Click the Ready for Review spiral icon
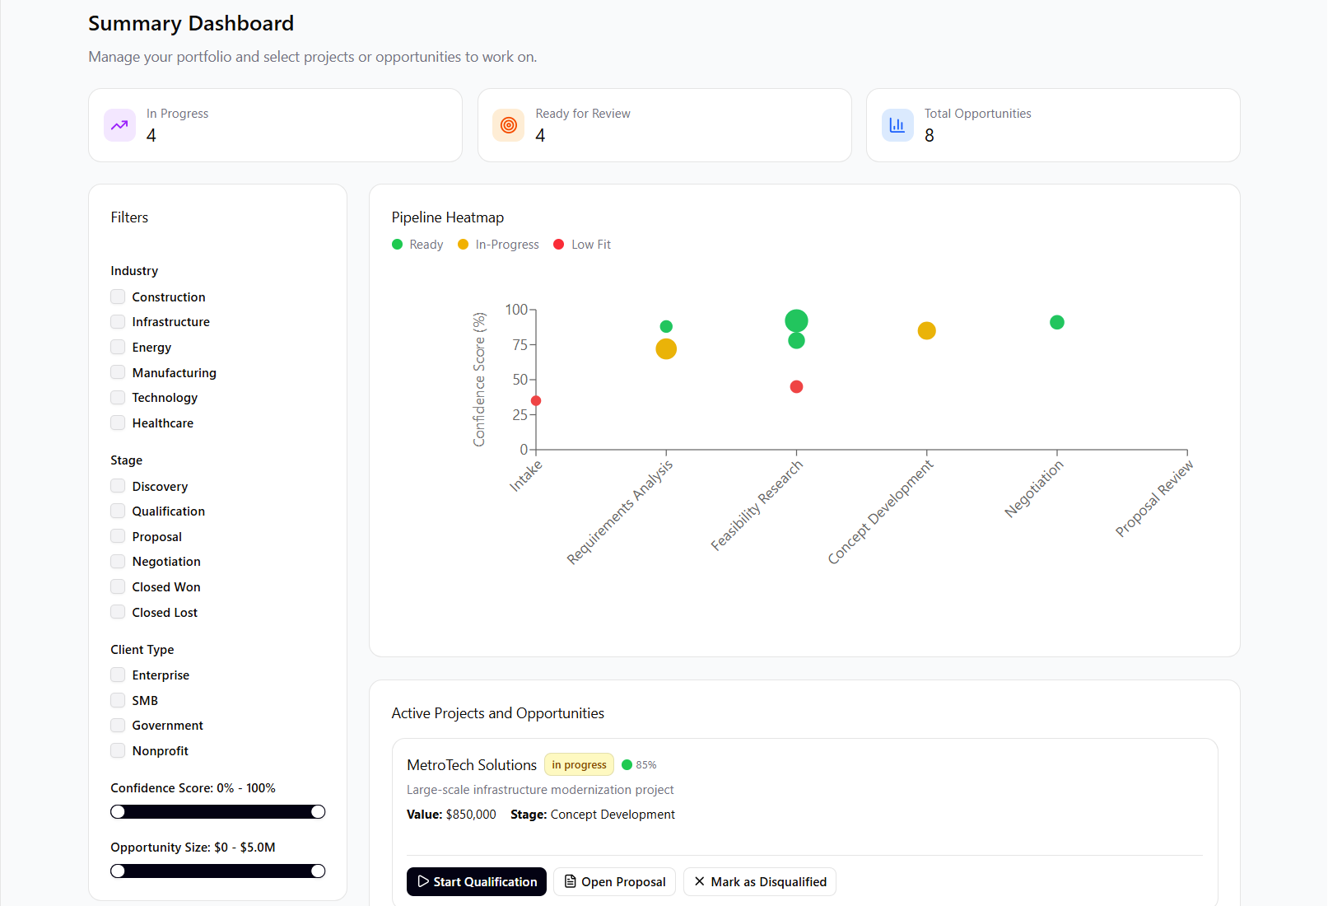The width and height of the screenshot is (1328, 906). click(x=509, y=124)
